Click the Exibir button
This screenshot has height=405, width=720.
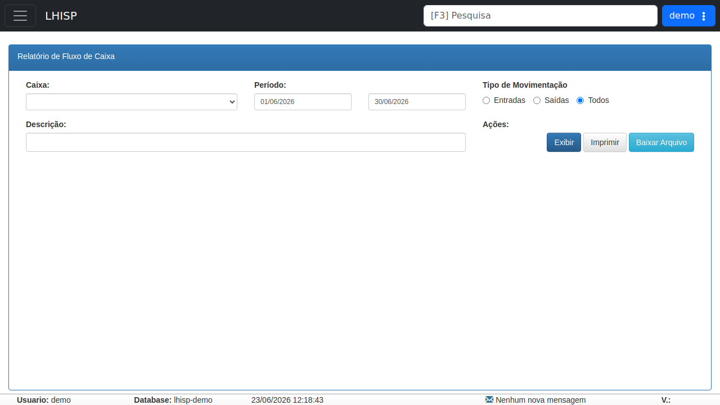click(564, 142)
